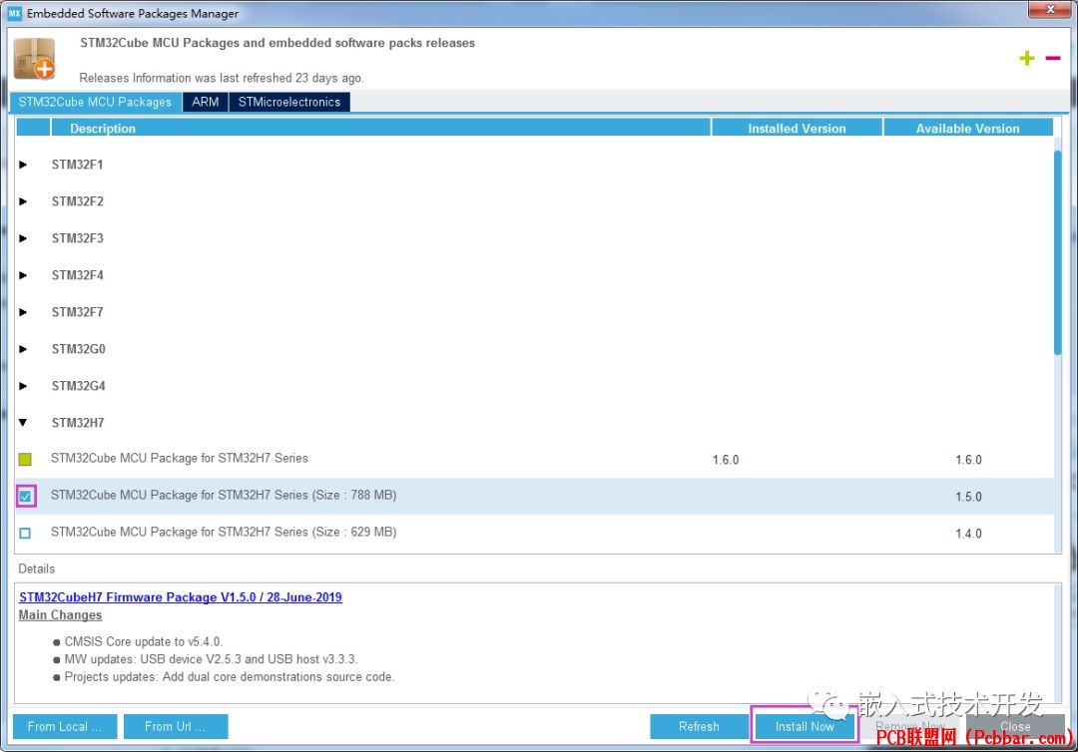
Task: Select the STM32H7 row label
Action: point(78,422)
